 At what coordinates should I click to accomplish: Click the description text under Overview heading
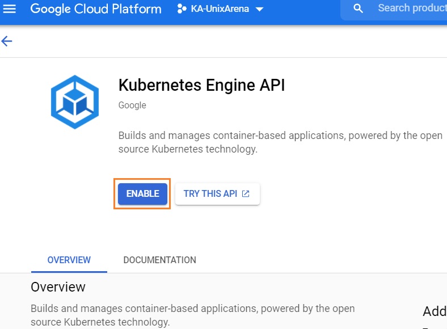pos(193,315)
